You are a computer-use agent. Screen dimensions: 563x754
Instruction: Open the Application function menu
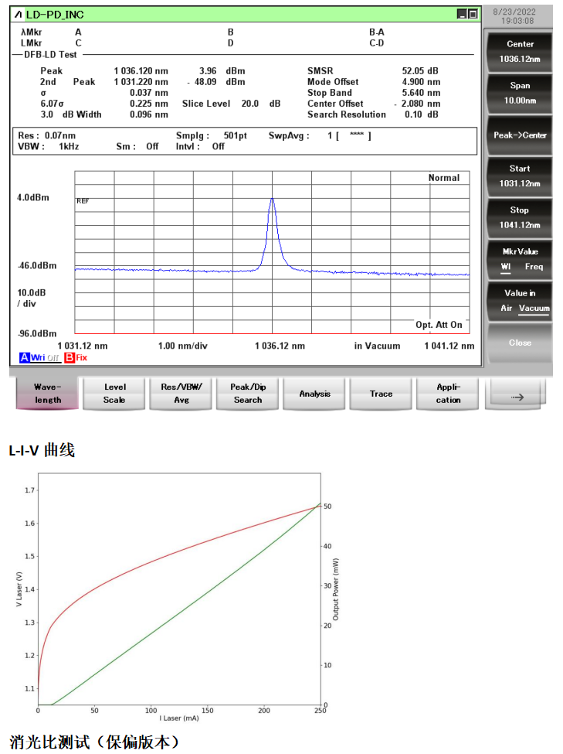click(448, 393)
